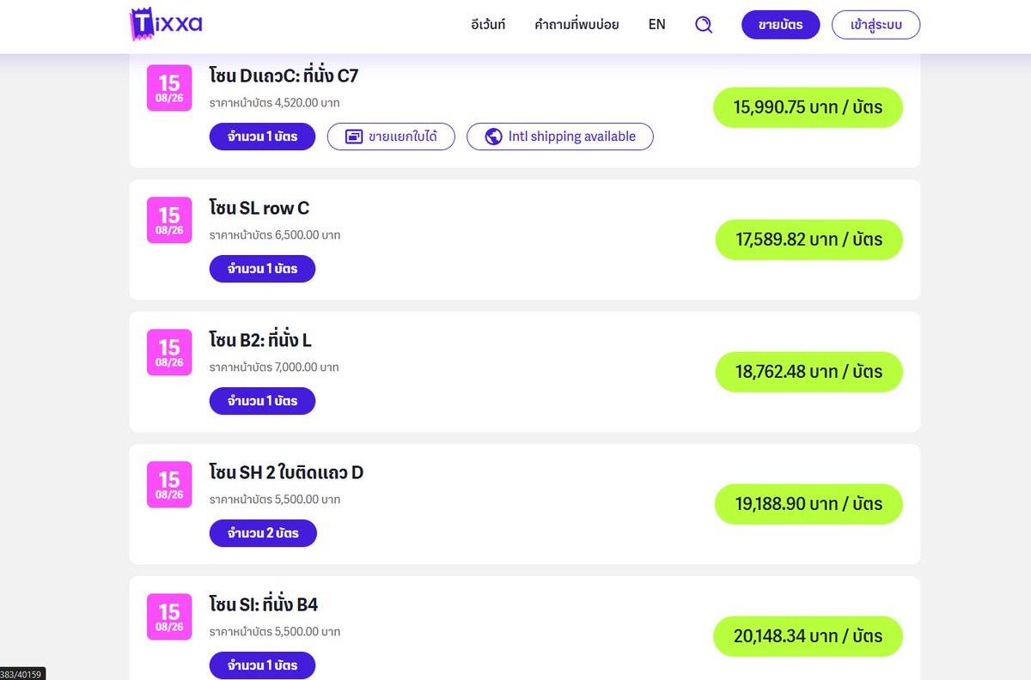This screenshot has height=680, width=1031.
Task: Click the title โซน SI: ที่นั่ง B4
Action: (x=264, y=604)
